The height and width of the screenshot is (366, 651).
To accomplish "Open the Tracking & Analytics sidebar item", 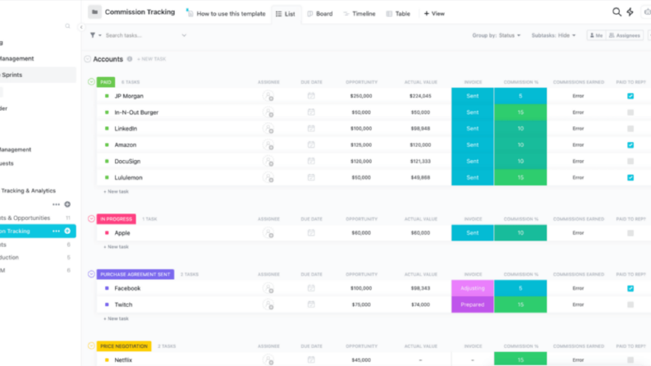I will tap(28, 190).
